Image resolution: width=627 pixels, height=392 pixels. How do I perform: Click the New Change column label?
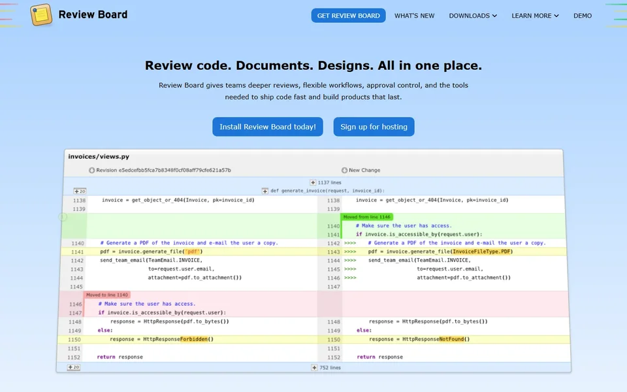click(364, 170)
